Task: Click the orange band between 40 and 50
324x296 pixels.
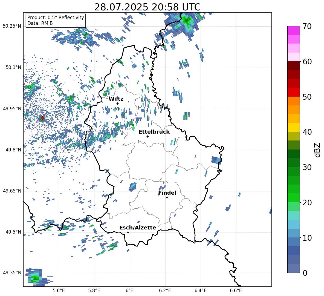Action: 294,101
